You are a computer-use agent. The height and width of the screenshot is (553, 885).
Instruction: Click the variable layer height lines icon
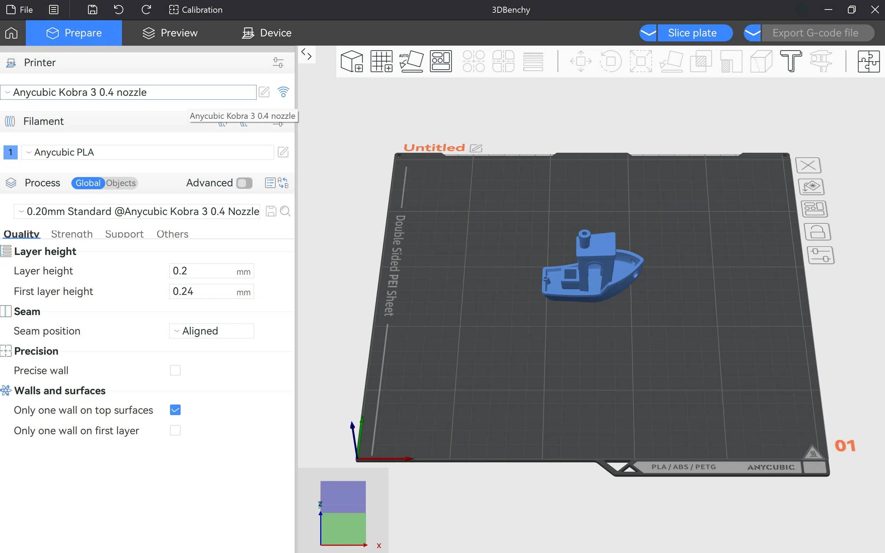point(533,61)
